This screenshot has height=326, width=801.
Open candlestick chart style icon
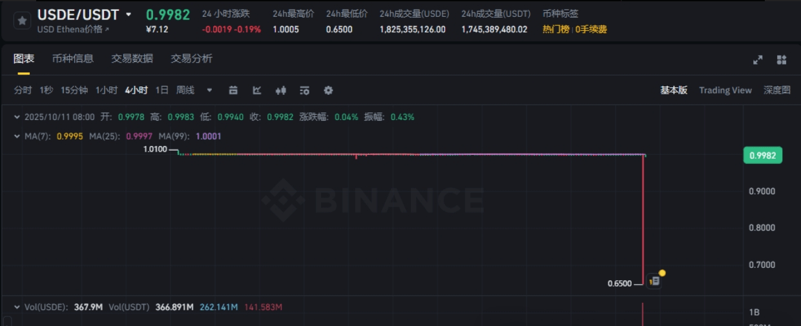pyautogui.click(x=280, y=90)
